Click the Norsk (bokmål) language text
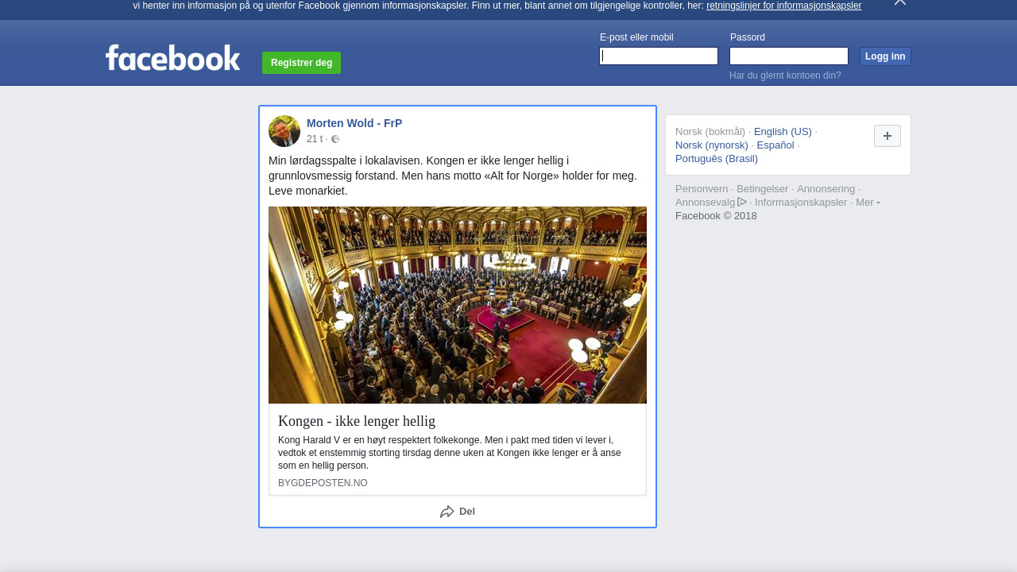This screenshot has width=1017, height=572. click(710, 132)
